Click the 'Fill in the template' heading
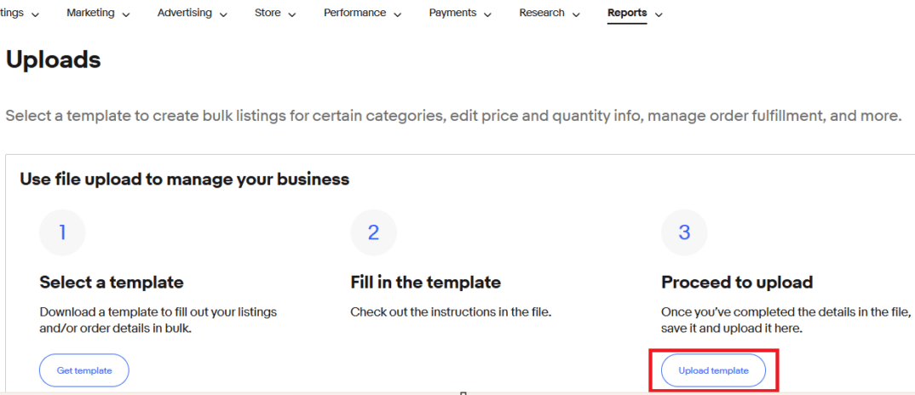Viewport: 915px width, 395px height. pyautogui.click(x=425, y=282)
